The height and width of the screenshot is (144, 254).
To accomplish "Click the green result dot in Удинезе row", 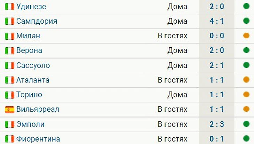I will point(246,6).
